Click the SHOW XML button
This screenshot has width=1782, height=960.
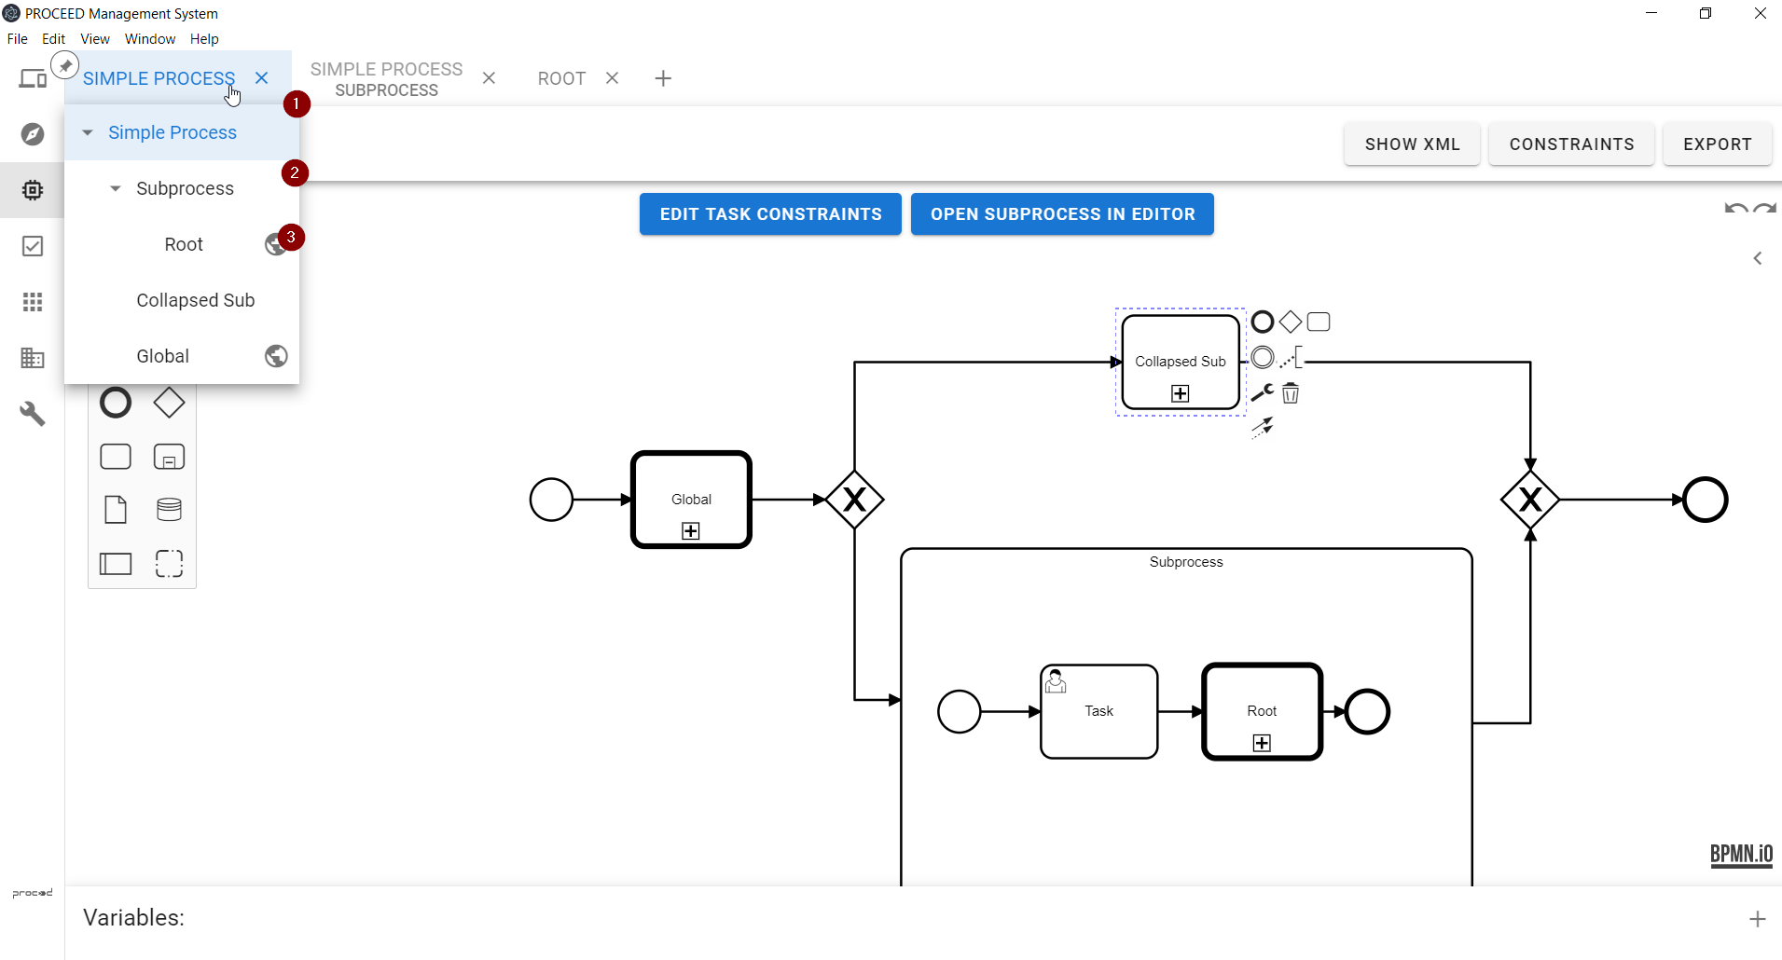[1412, 144]
